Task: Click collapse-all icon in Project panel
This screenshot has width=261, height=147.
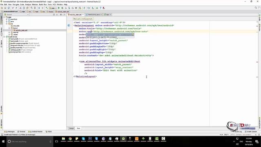Action: pyautogui.click(x=57, y=15)
